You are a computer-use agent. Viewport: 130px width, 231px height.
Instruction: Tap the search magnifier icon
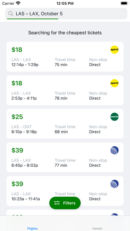(11, 14)
